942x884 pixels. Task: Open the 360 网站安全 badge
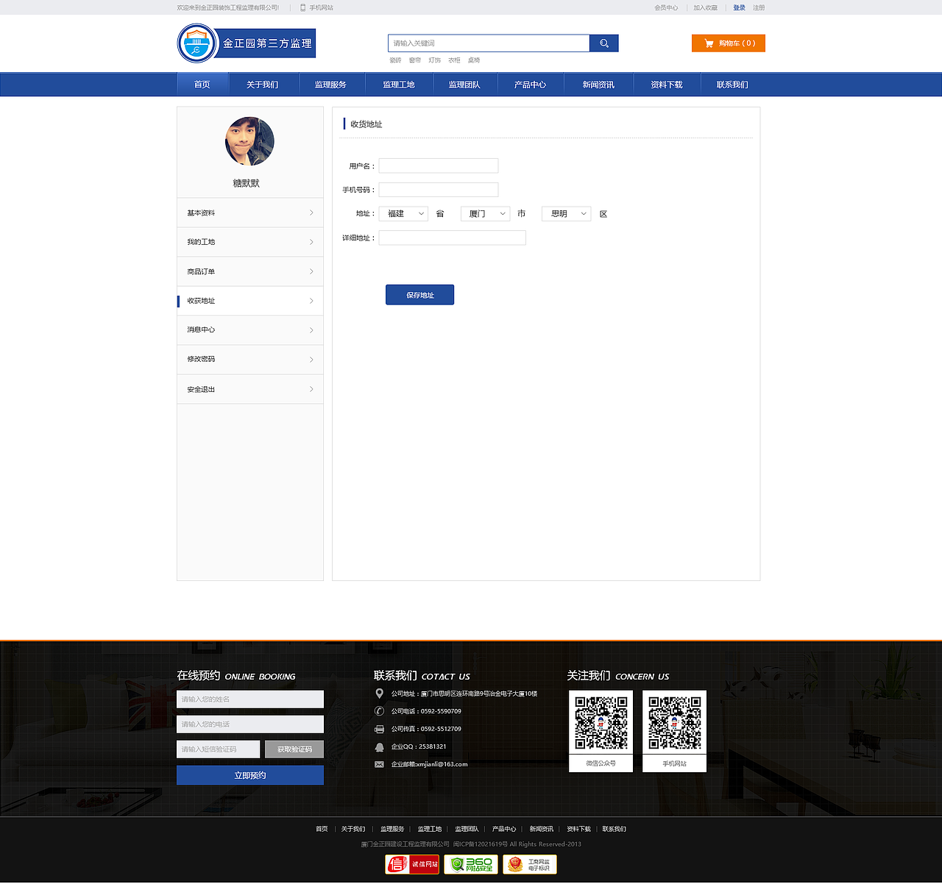(x=471, y=864)
